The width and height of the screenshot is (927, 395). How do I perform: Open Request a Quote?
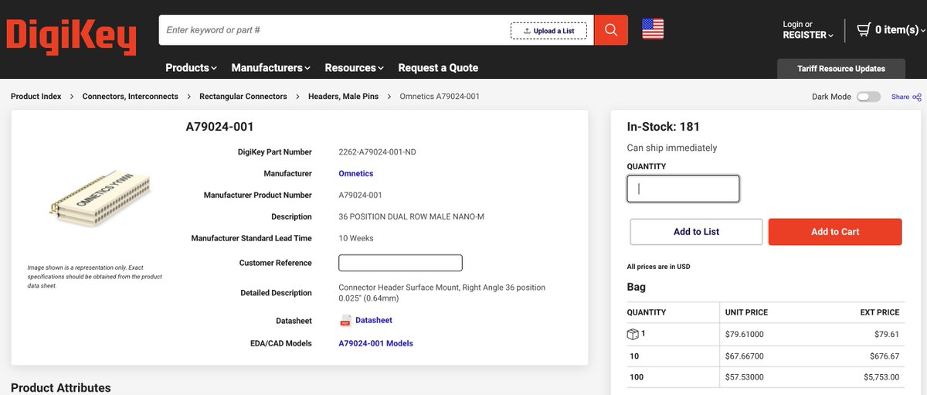[x=438, y=68]
